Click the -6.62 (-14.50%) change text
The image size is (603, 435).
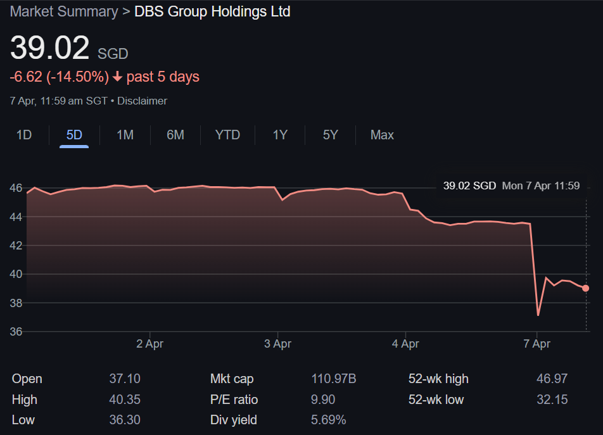coord(60,77)
